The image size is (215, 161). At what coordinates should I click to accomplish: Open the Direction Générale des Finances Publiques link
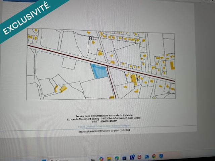pyautogui.click(x=104, y=126)
